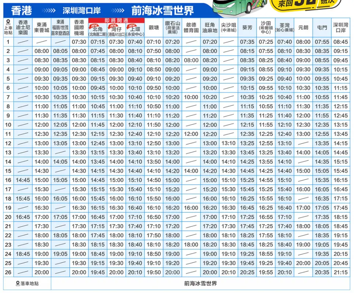This screenshot has height=293, width=354.
Task: Click 12:15 in the 深圳灣口岸 column, row 8
Action: pyautogui.click(x=341, y=107)
